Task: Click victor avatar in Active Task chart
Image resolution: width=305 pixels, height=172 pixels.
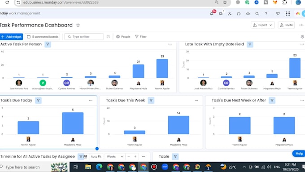Action: (43, 83)
